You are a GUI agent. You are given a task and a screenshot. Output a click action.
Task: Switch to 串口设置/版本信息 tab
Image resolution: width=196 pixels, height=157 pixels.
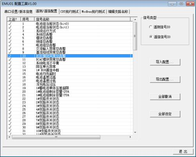[x=18, y=12]
